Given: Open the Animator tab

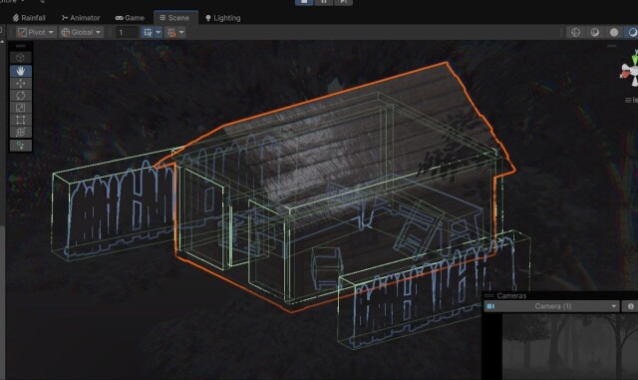Looking at the screenshot, I should 81,18.
